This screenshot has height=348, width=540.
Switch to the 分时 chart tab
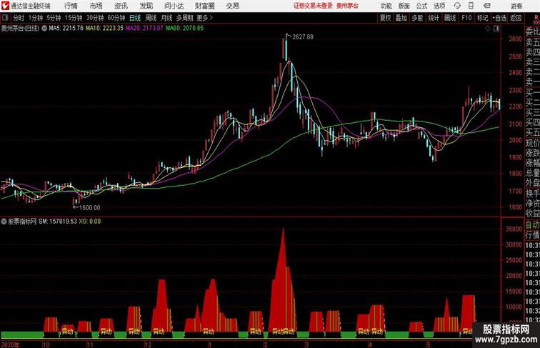tap(19, 18)
